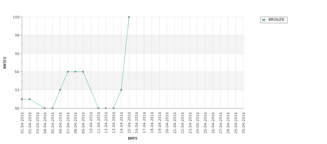Image resolution: width=327 pixels, height=144 pixels.
Task: Pick the data marker on 12-04-2016
Action: [x=106, y=108]
